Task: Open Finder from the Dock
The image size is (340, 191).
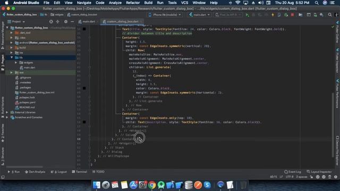Action: click(97, 185)
